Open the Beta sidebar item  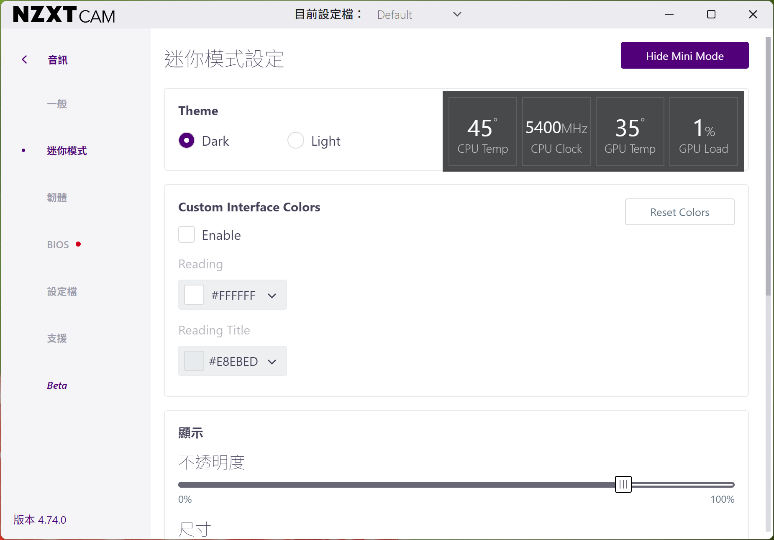pyautogui.click(x=57, y=385)
